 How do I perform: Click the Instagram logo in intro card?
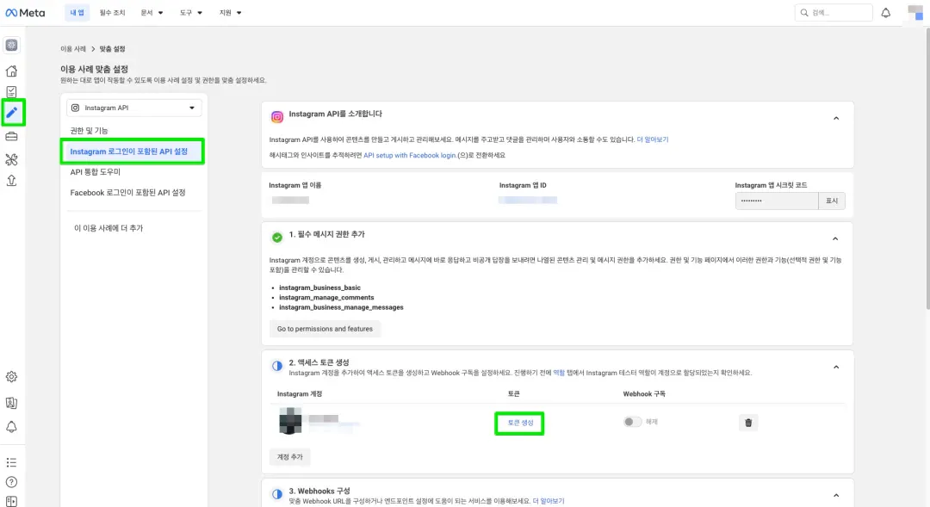point(277,117)
